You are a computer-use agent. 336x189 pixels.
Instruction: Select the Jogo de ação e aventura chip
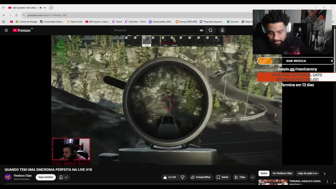[x=308, y=173]
